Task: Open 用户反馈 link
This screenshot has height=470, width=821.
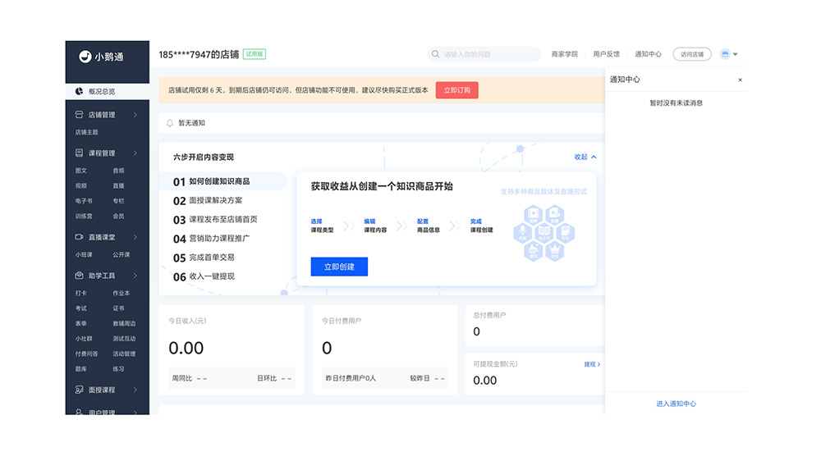Action: [x=607, y=54]
